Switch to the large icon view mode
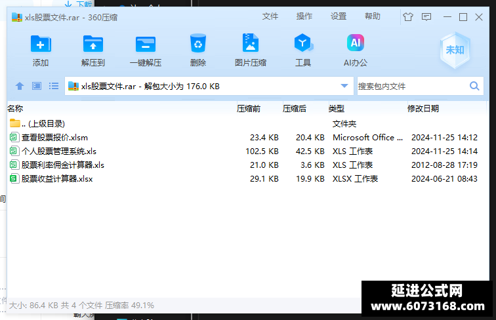This screenshot has width=496, height=320. point(37,86)
